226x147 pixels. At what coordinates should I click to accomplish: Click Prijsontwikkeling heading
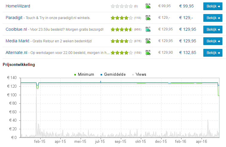pyautogui.click(x=19, y=64)
